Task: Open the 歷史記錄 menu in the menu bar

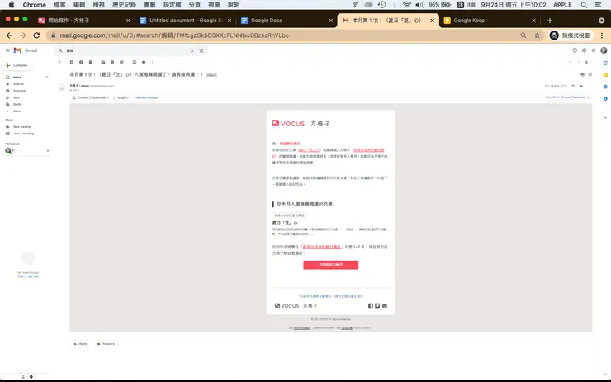Action: [x=125, y=5]
